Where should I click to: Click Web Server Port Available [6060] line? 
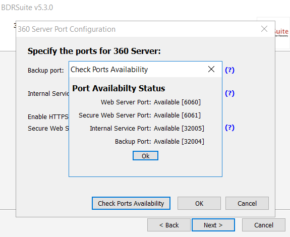pyautogui.click(x=151, y=102)
